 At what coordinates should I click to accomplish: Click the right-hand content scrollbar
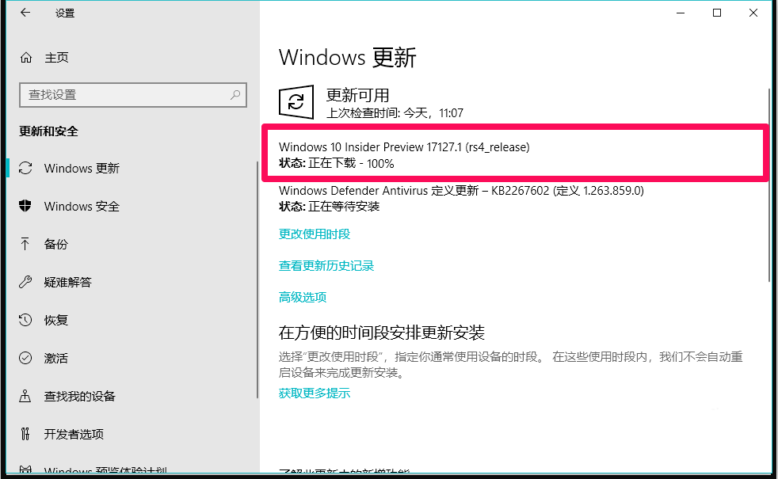pyautogui.click(x=769, y=185)
